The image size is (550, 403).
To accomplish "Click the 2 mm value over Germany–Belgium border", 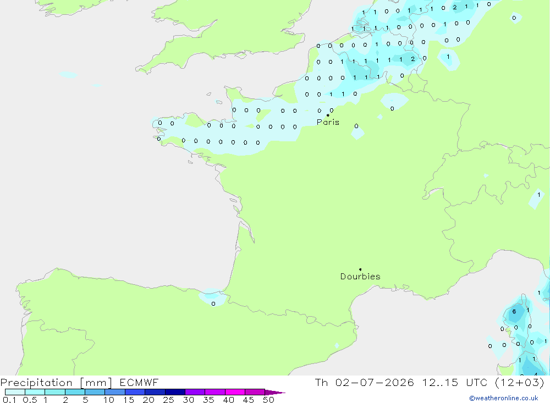I will coord(413,59).
